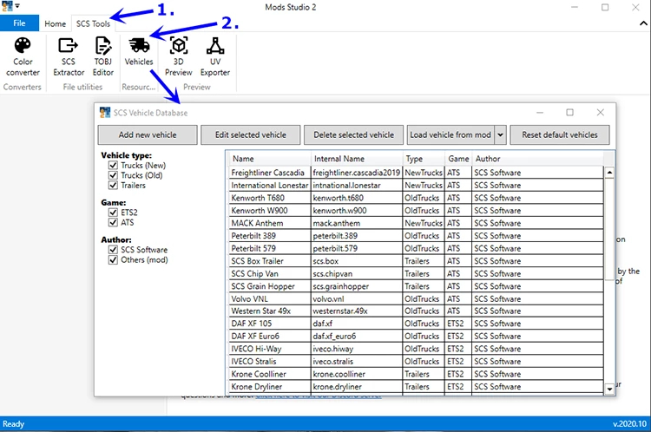Open the File menu

(19, 23)
